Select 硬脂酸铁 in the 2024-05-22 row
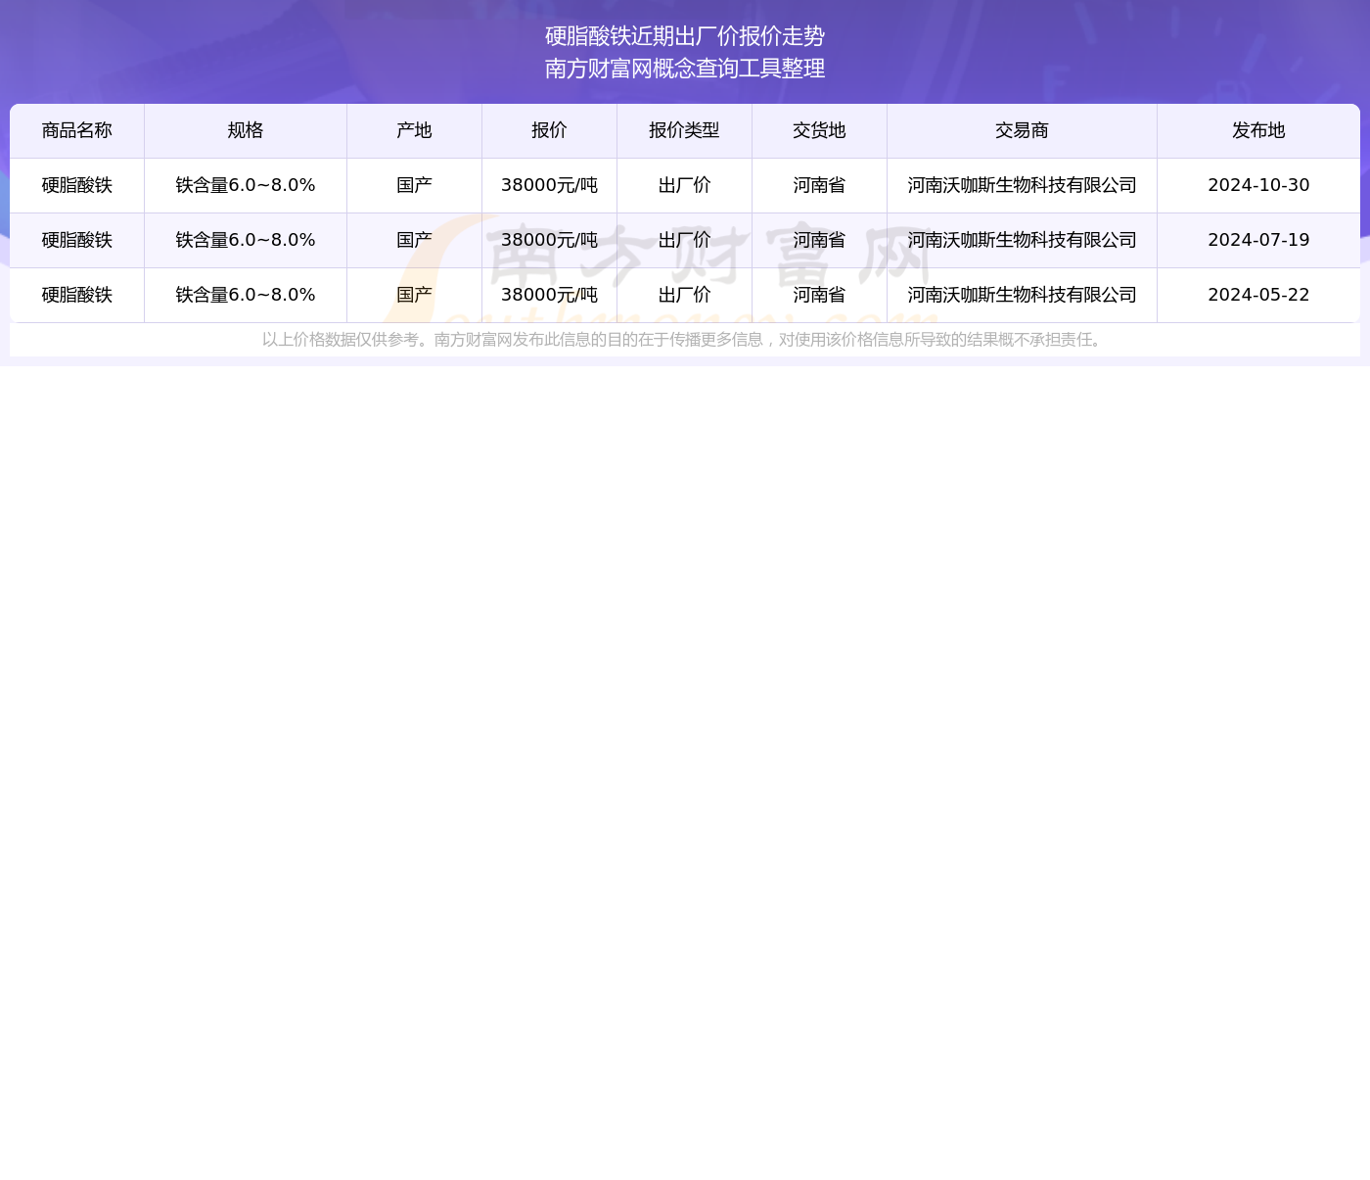This screenshot has height=1180, width=1370. (x=77, y=295)
